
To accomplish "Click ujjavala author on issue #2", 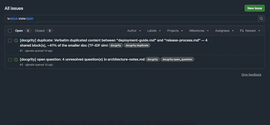I will [x=30, y=65].
